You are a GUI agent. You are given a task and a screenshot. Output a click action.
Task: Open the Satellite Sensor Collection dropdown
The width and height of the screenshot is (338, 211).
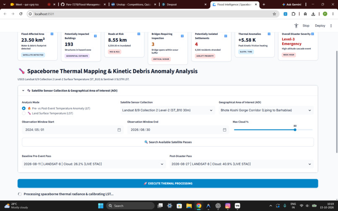click(x=167, y=110)
